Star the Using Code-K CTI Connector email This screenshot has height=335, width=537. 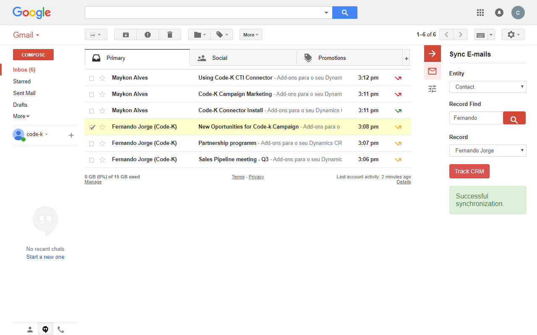[x=102, y=78]
